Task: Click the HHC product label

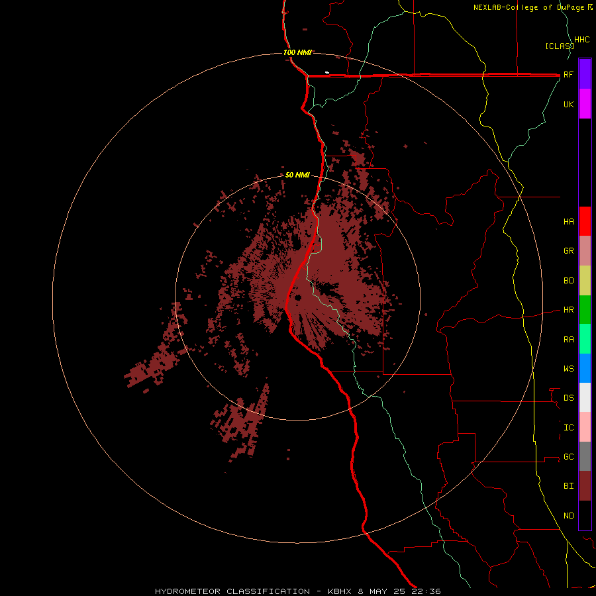Action: (582, 40)
